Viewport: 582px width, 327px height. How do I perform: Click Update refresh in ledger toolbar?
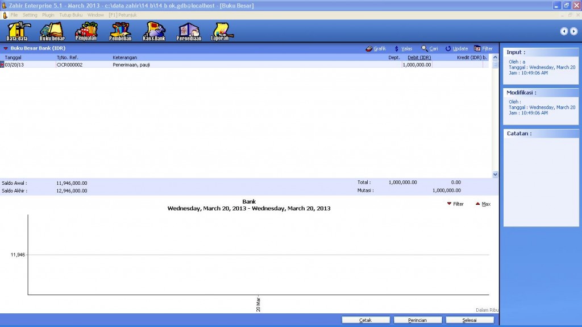tap(456, 49)
